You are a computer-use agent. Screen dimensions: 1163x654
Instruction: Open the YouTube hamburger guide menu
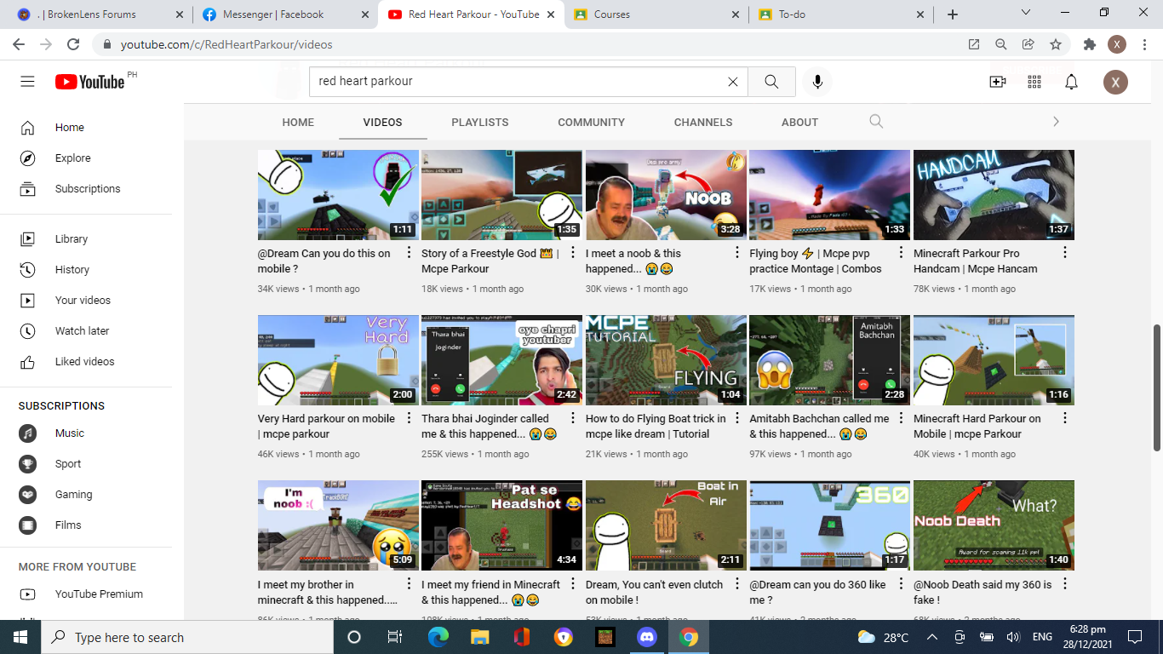coord(27,82)
